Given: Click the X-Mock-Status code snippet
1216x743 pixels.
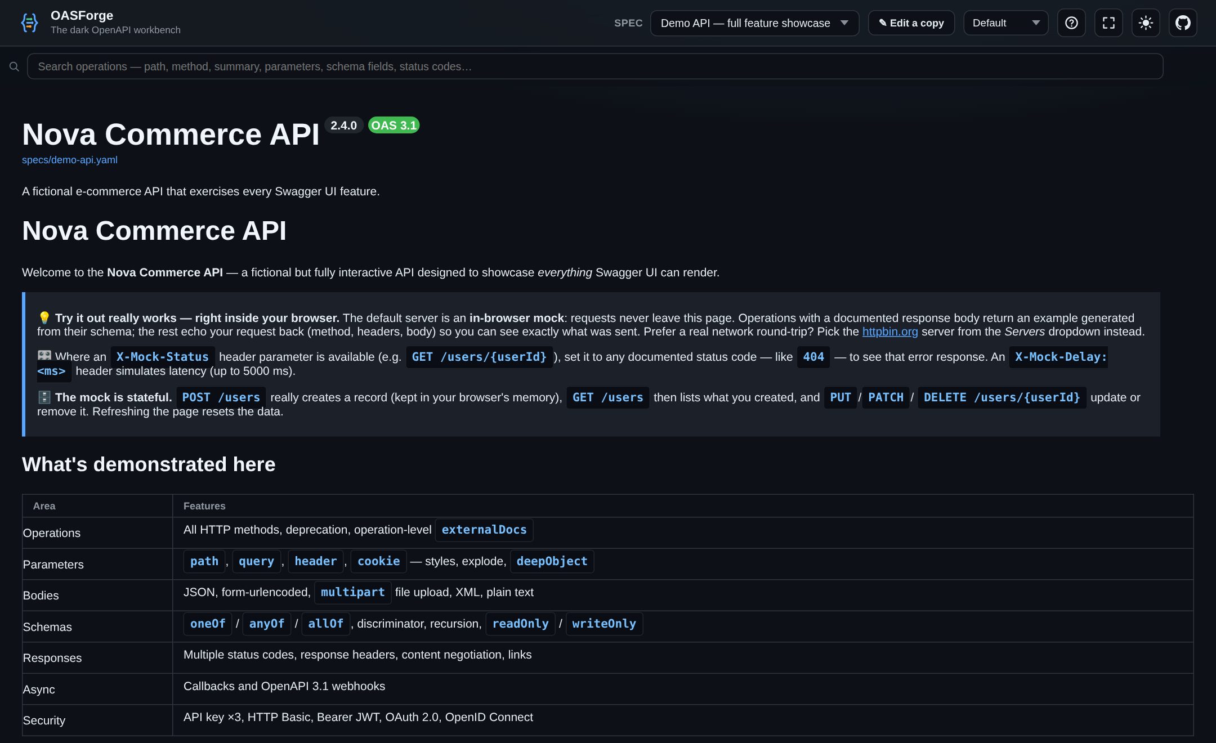Looking at the screenshot, I should pyautogui.click(x=162, y=357).
